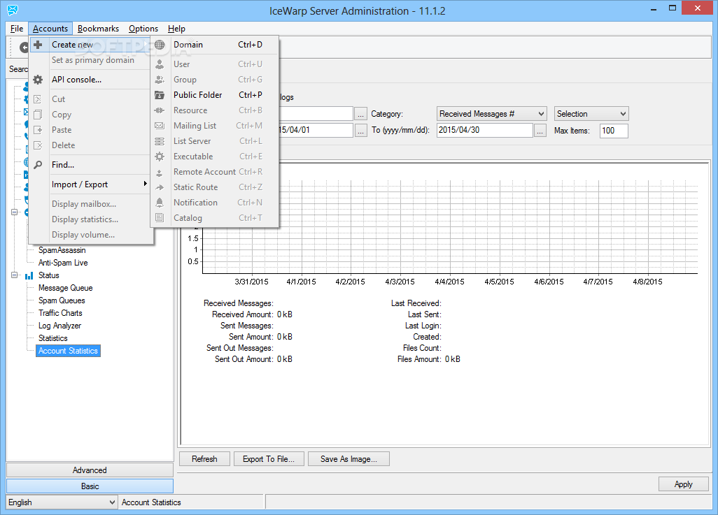This screenshot has height=515, width=718.
Task: Click the Copy menu icon
Action: [x=38, y=115]
